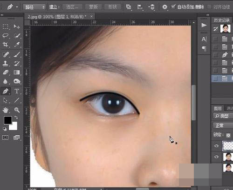
Task: Toggle lock transparent pixels
Action: [228, 135]
